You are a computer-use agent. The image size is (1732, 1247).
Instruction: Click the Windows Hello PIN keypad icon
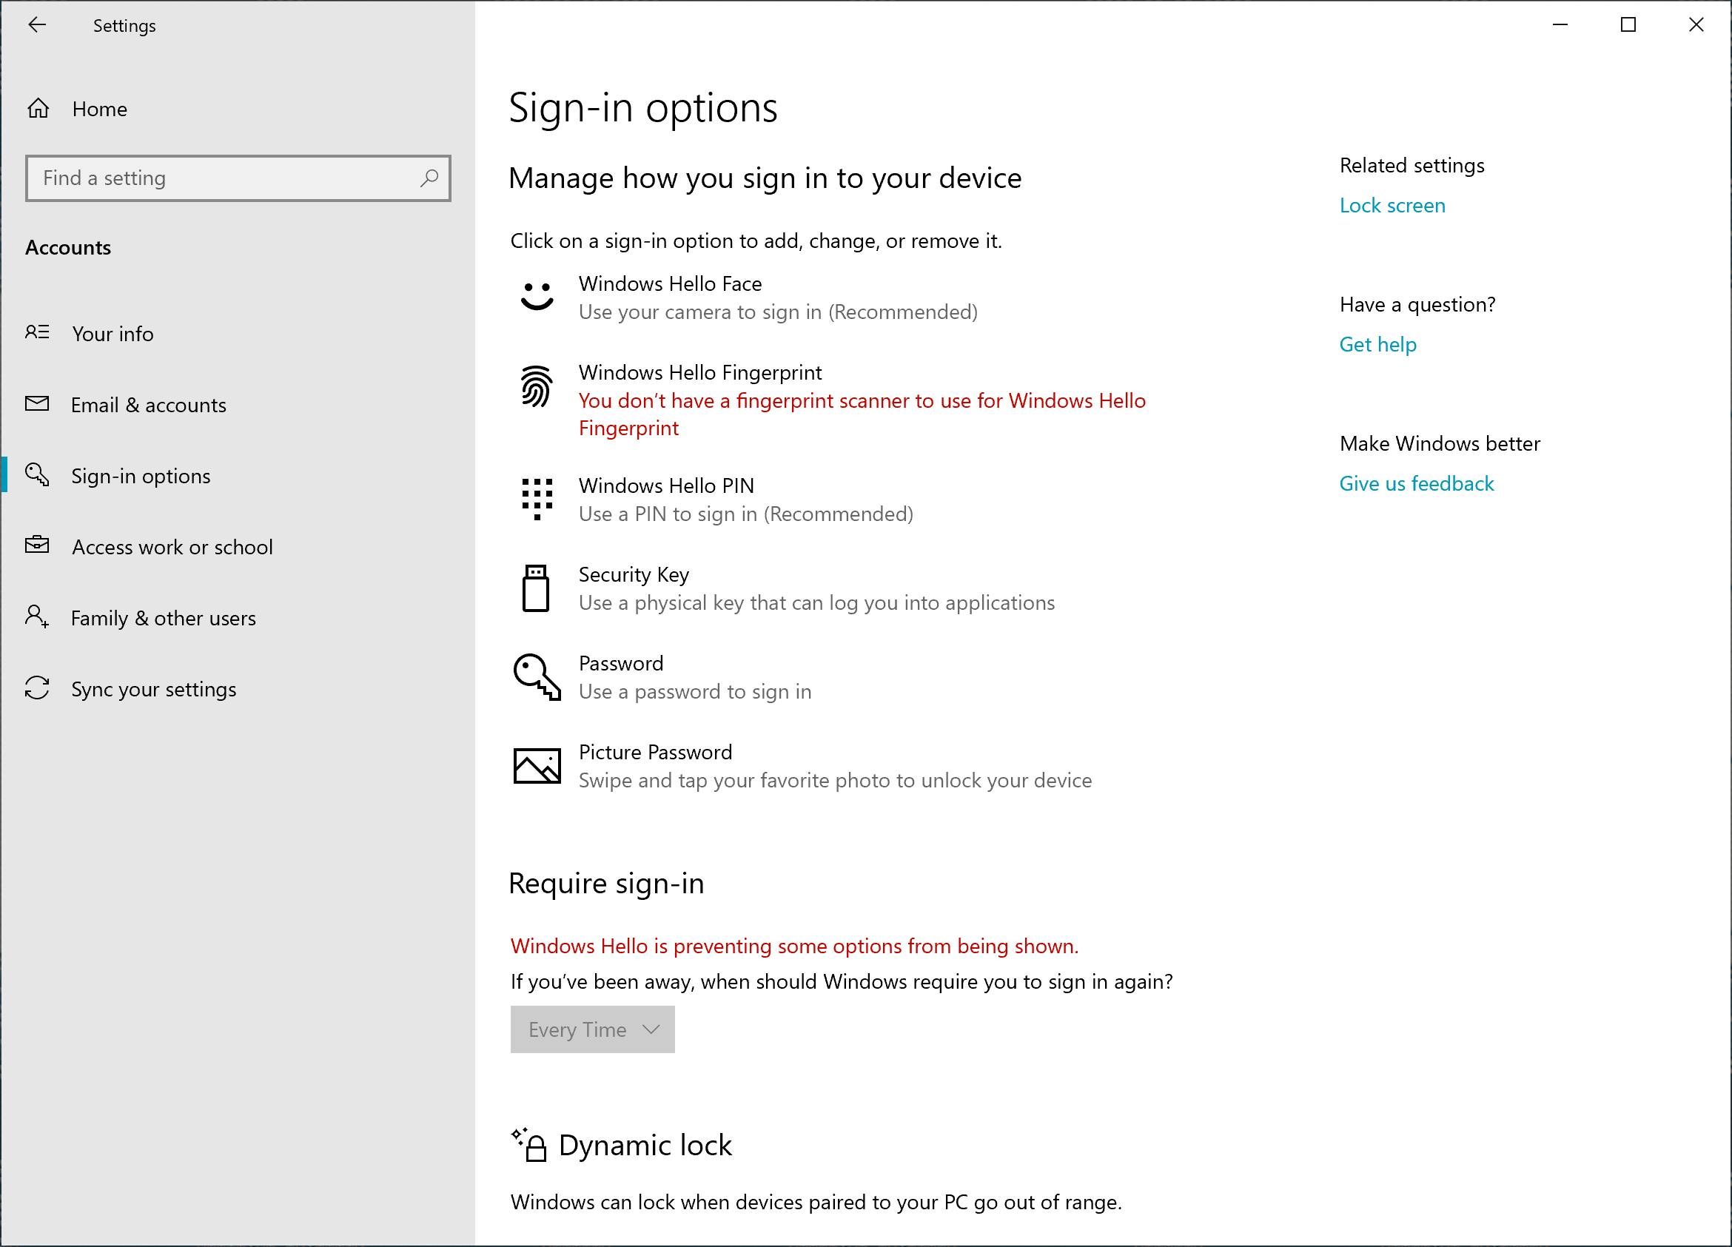coord(537,499)
